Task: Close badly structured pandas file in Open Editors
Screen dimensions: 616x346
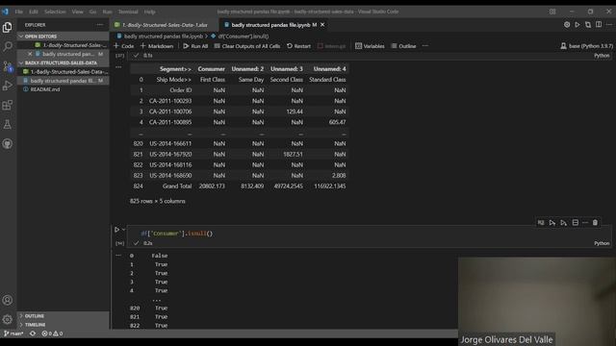Action: pos(30,54)
